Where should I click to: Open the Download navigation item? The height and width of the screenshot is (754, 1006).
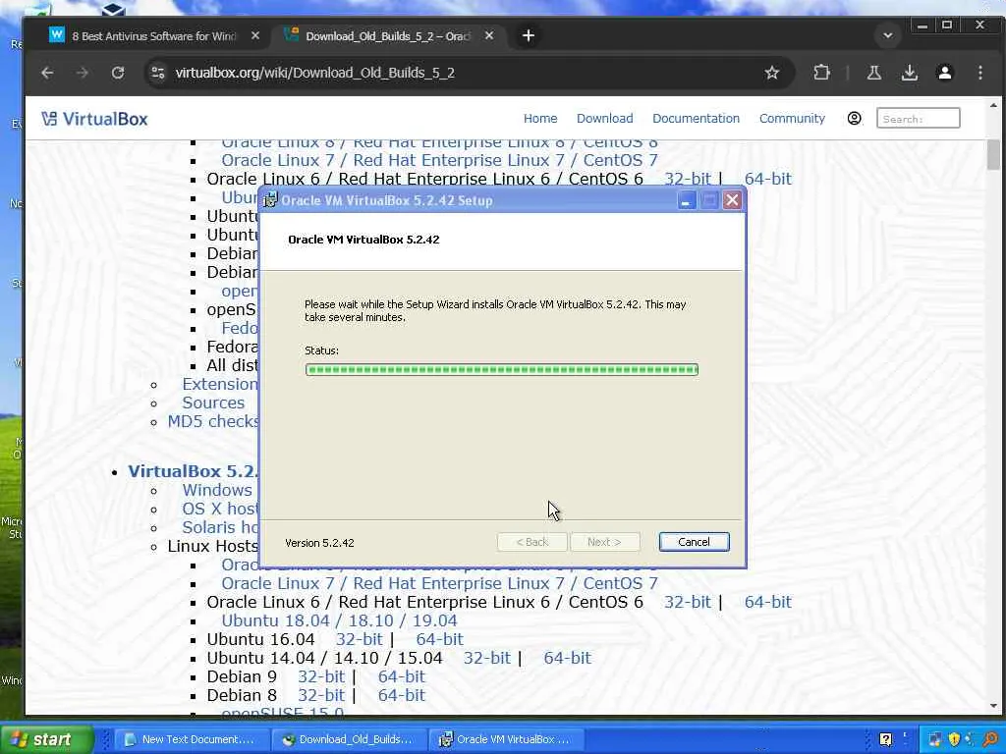(604, 119)
